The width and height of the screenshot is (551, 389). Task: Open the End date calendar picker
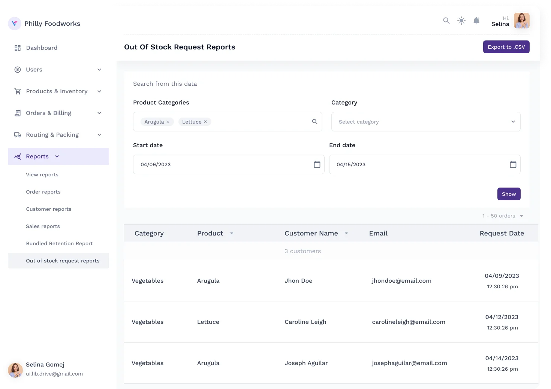coord(513,164)
